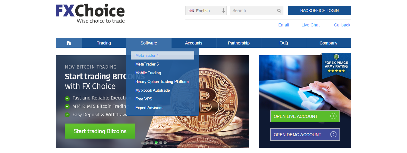This screenshot has height=153, width=407.
Task: Click the circled arrow on Open Demo Account
Action: pos(333,135)
